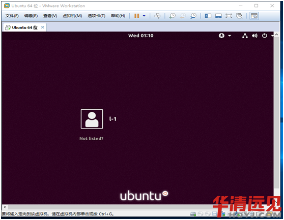Click the Ubuntu network status icon
This screenshot has width=284, height=220.
pos(245,36)
